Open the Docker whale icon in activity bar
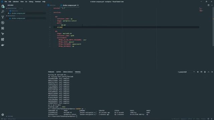Image resolution: width=214 pixels, height=120 pixels. [x=3, y=45]
